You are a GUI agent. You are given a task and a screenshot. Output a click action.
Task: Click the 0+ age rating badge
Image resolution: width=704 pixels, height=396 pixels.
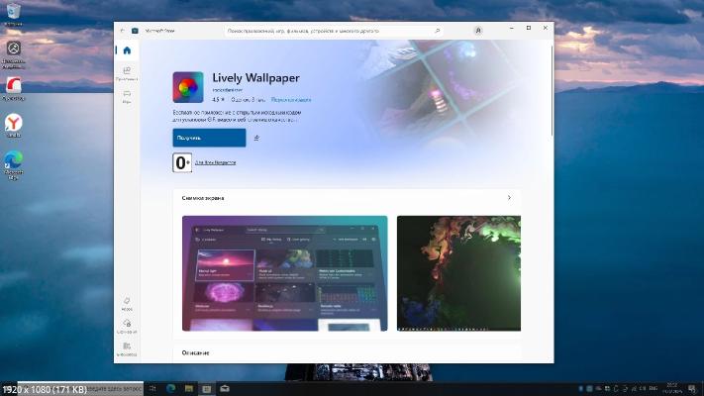[x=182, y=162]
